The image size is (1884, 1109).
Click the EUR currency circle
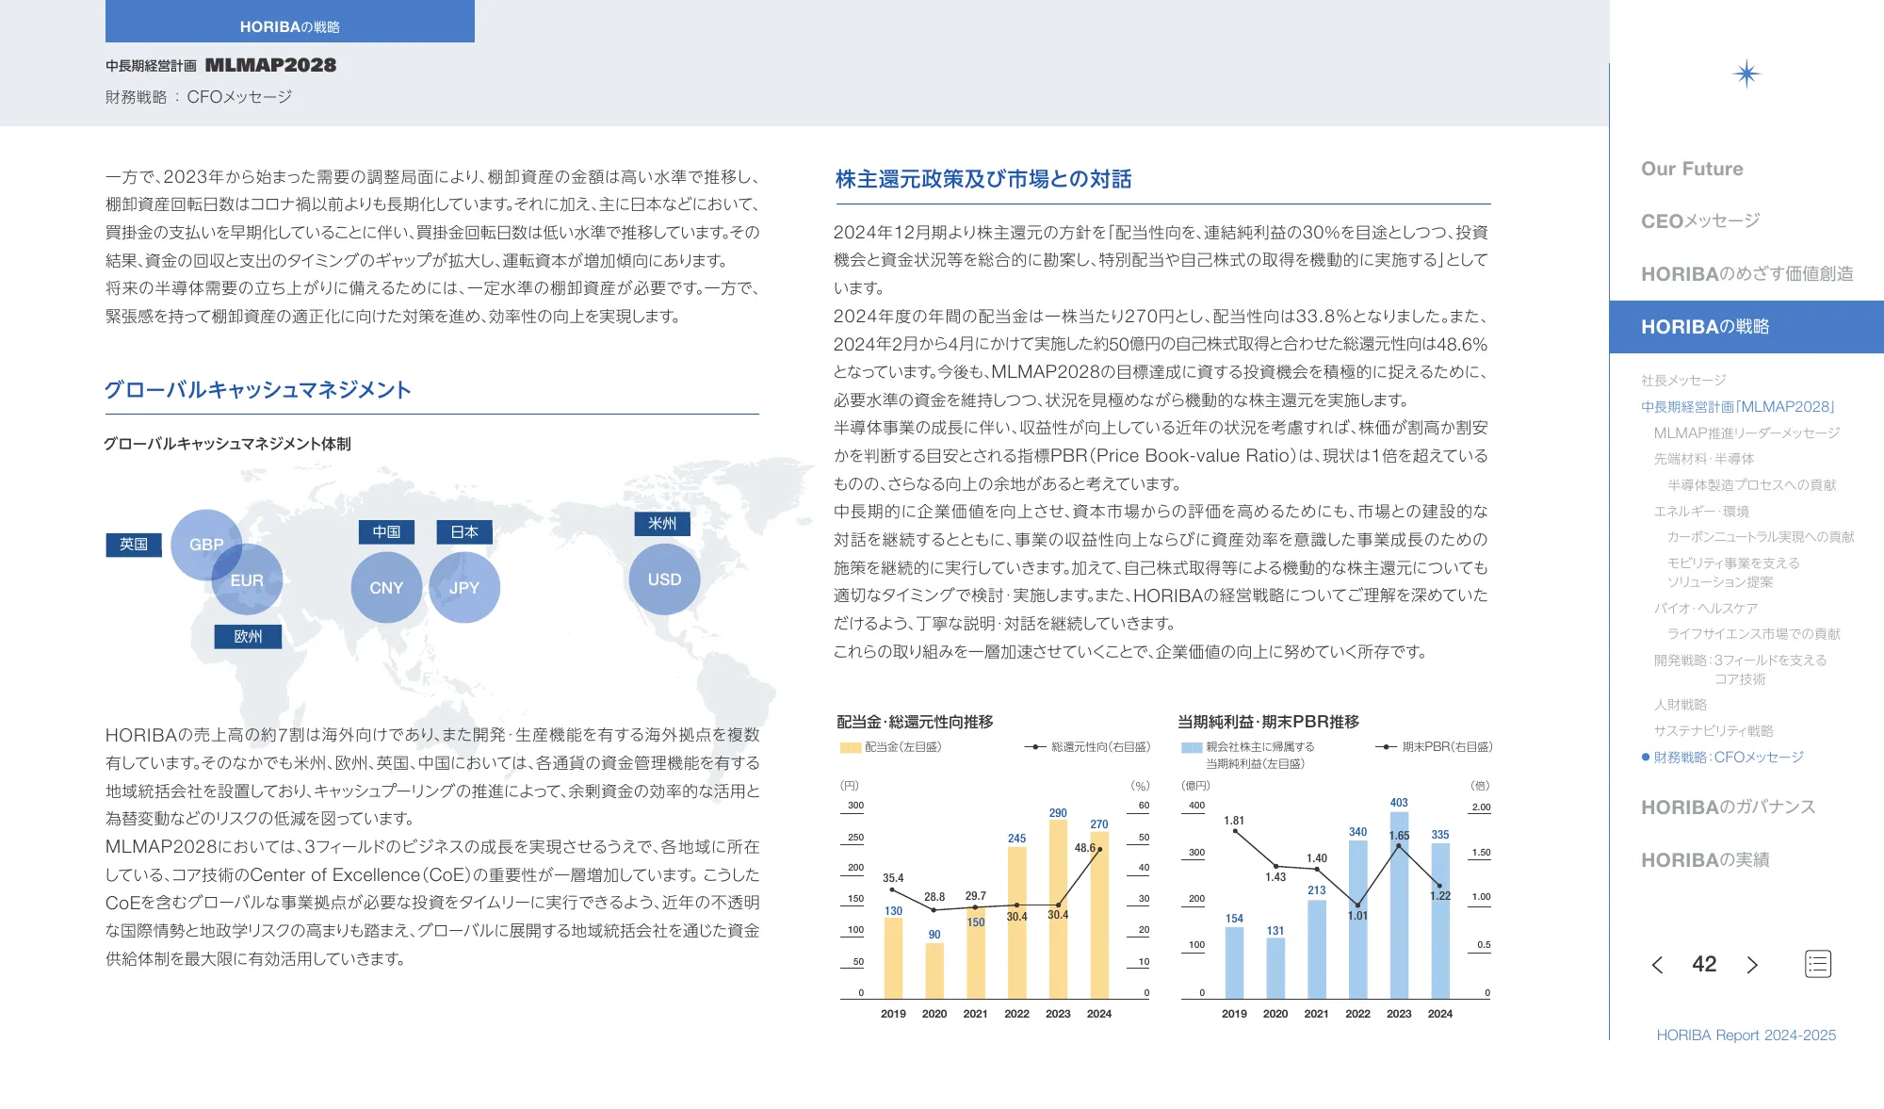tap(249, 582)
